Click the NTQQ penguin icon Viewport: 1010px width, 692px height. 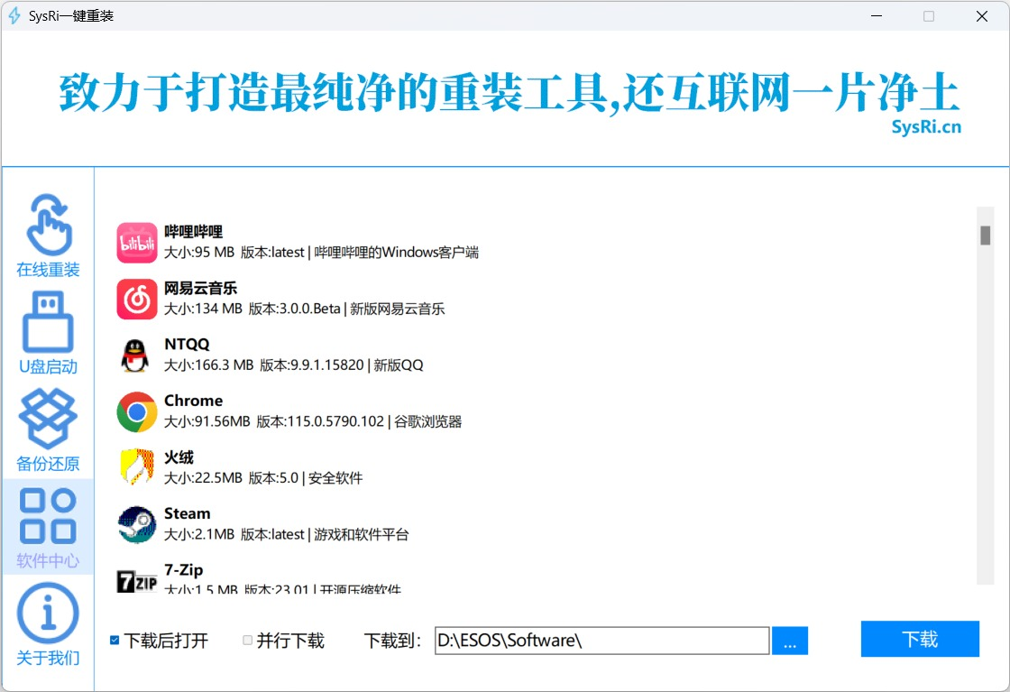136,355
